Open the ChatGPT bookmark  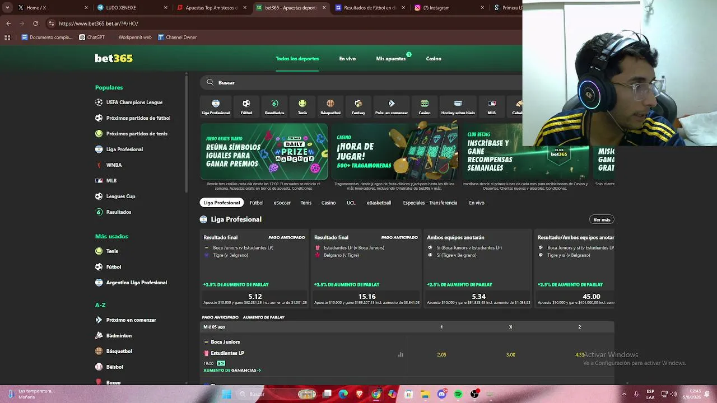[92, 38]
